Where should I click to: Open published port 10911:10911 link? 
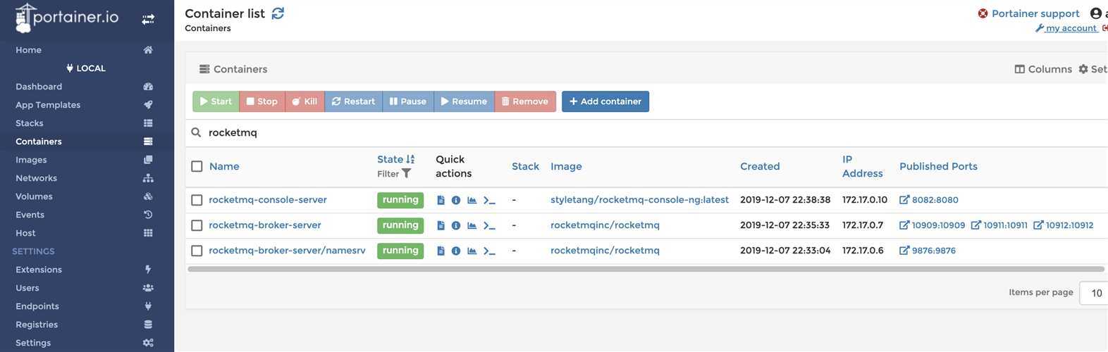coord(999,225)
